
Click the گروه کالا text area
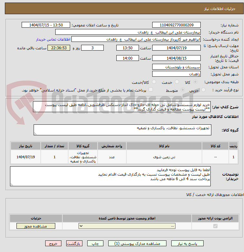click(122, 130)
